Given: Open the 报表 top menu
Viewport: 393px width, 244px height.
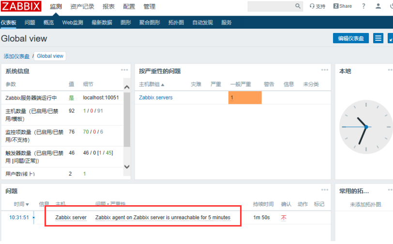Looking at the screenshot, I should 108,6.
